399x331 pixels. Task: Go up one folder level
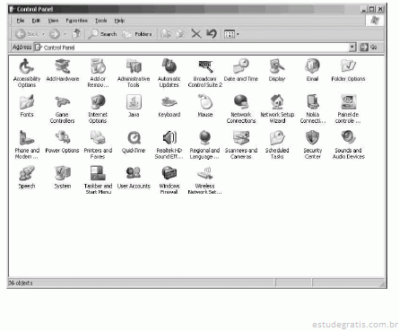click(77, 34)
